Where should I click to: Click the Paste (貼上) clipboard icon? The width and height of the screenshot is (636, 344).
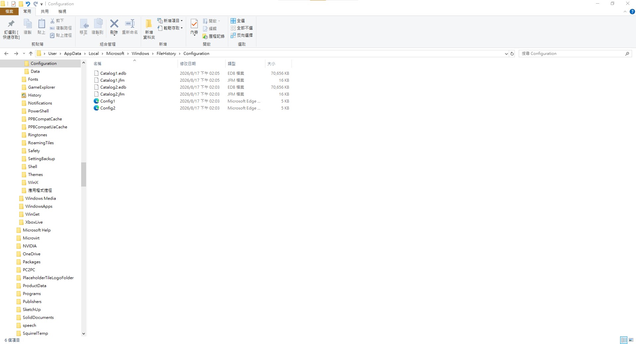coord(41,26)
